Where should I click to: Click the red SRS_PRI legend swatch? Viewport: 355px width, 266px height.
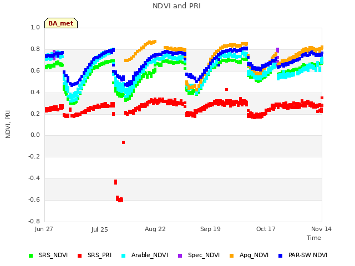79,255
